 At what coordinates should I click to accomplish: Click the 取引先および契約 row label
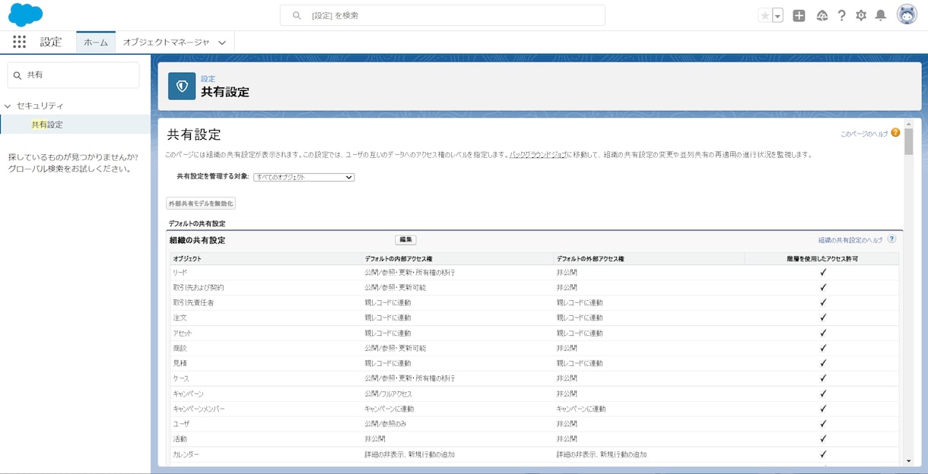(199, 287)
